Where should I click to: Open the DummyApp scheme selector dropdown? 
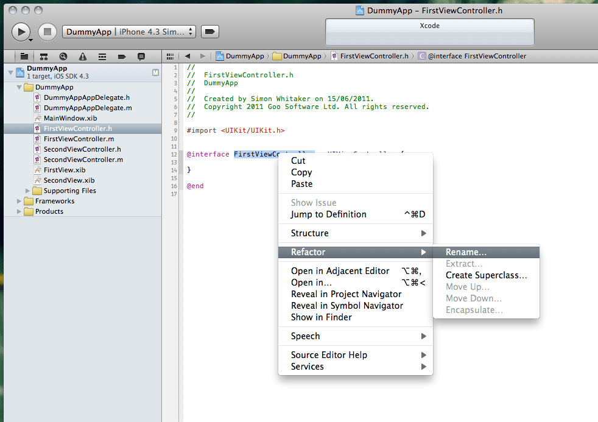point(129,32)
